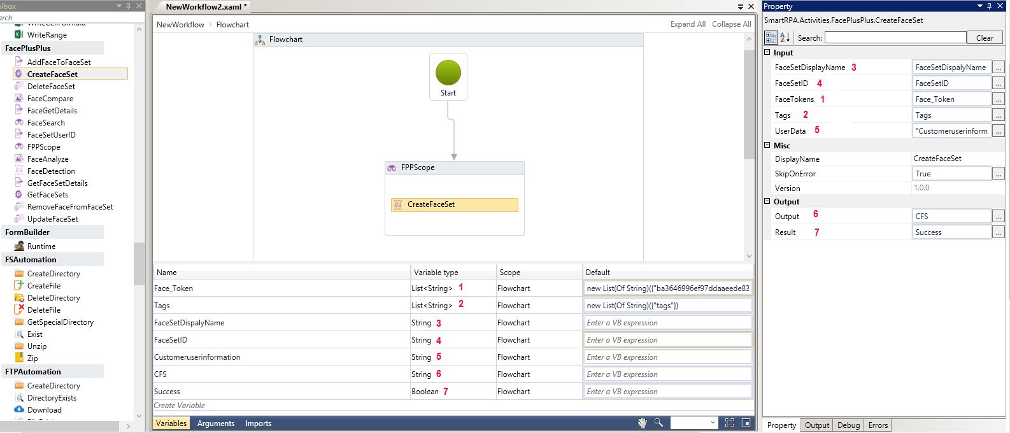Image resolution: width=1010 pixels, height=433 pixels.
Task: Collapse the Input property section
Action: point(768,53)
